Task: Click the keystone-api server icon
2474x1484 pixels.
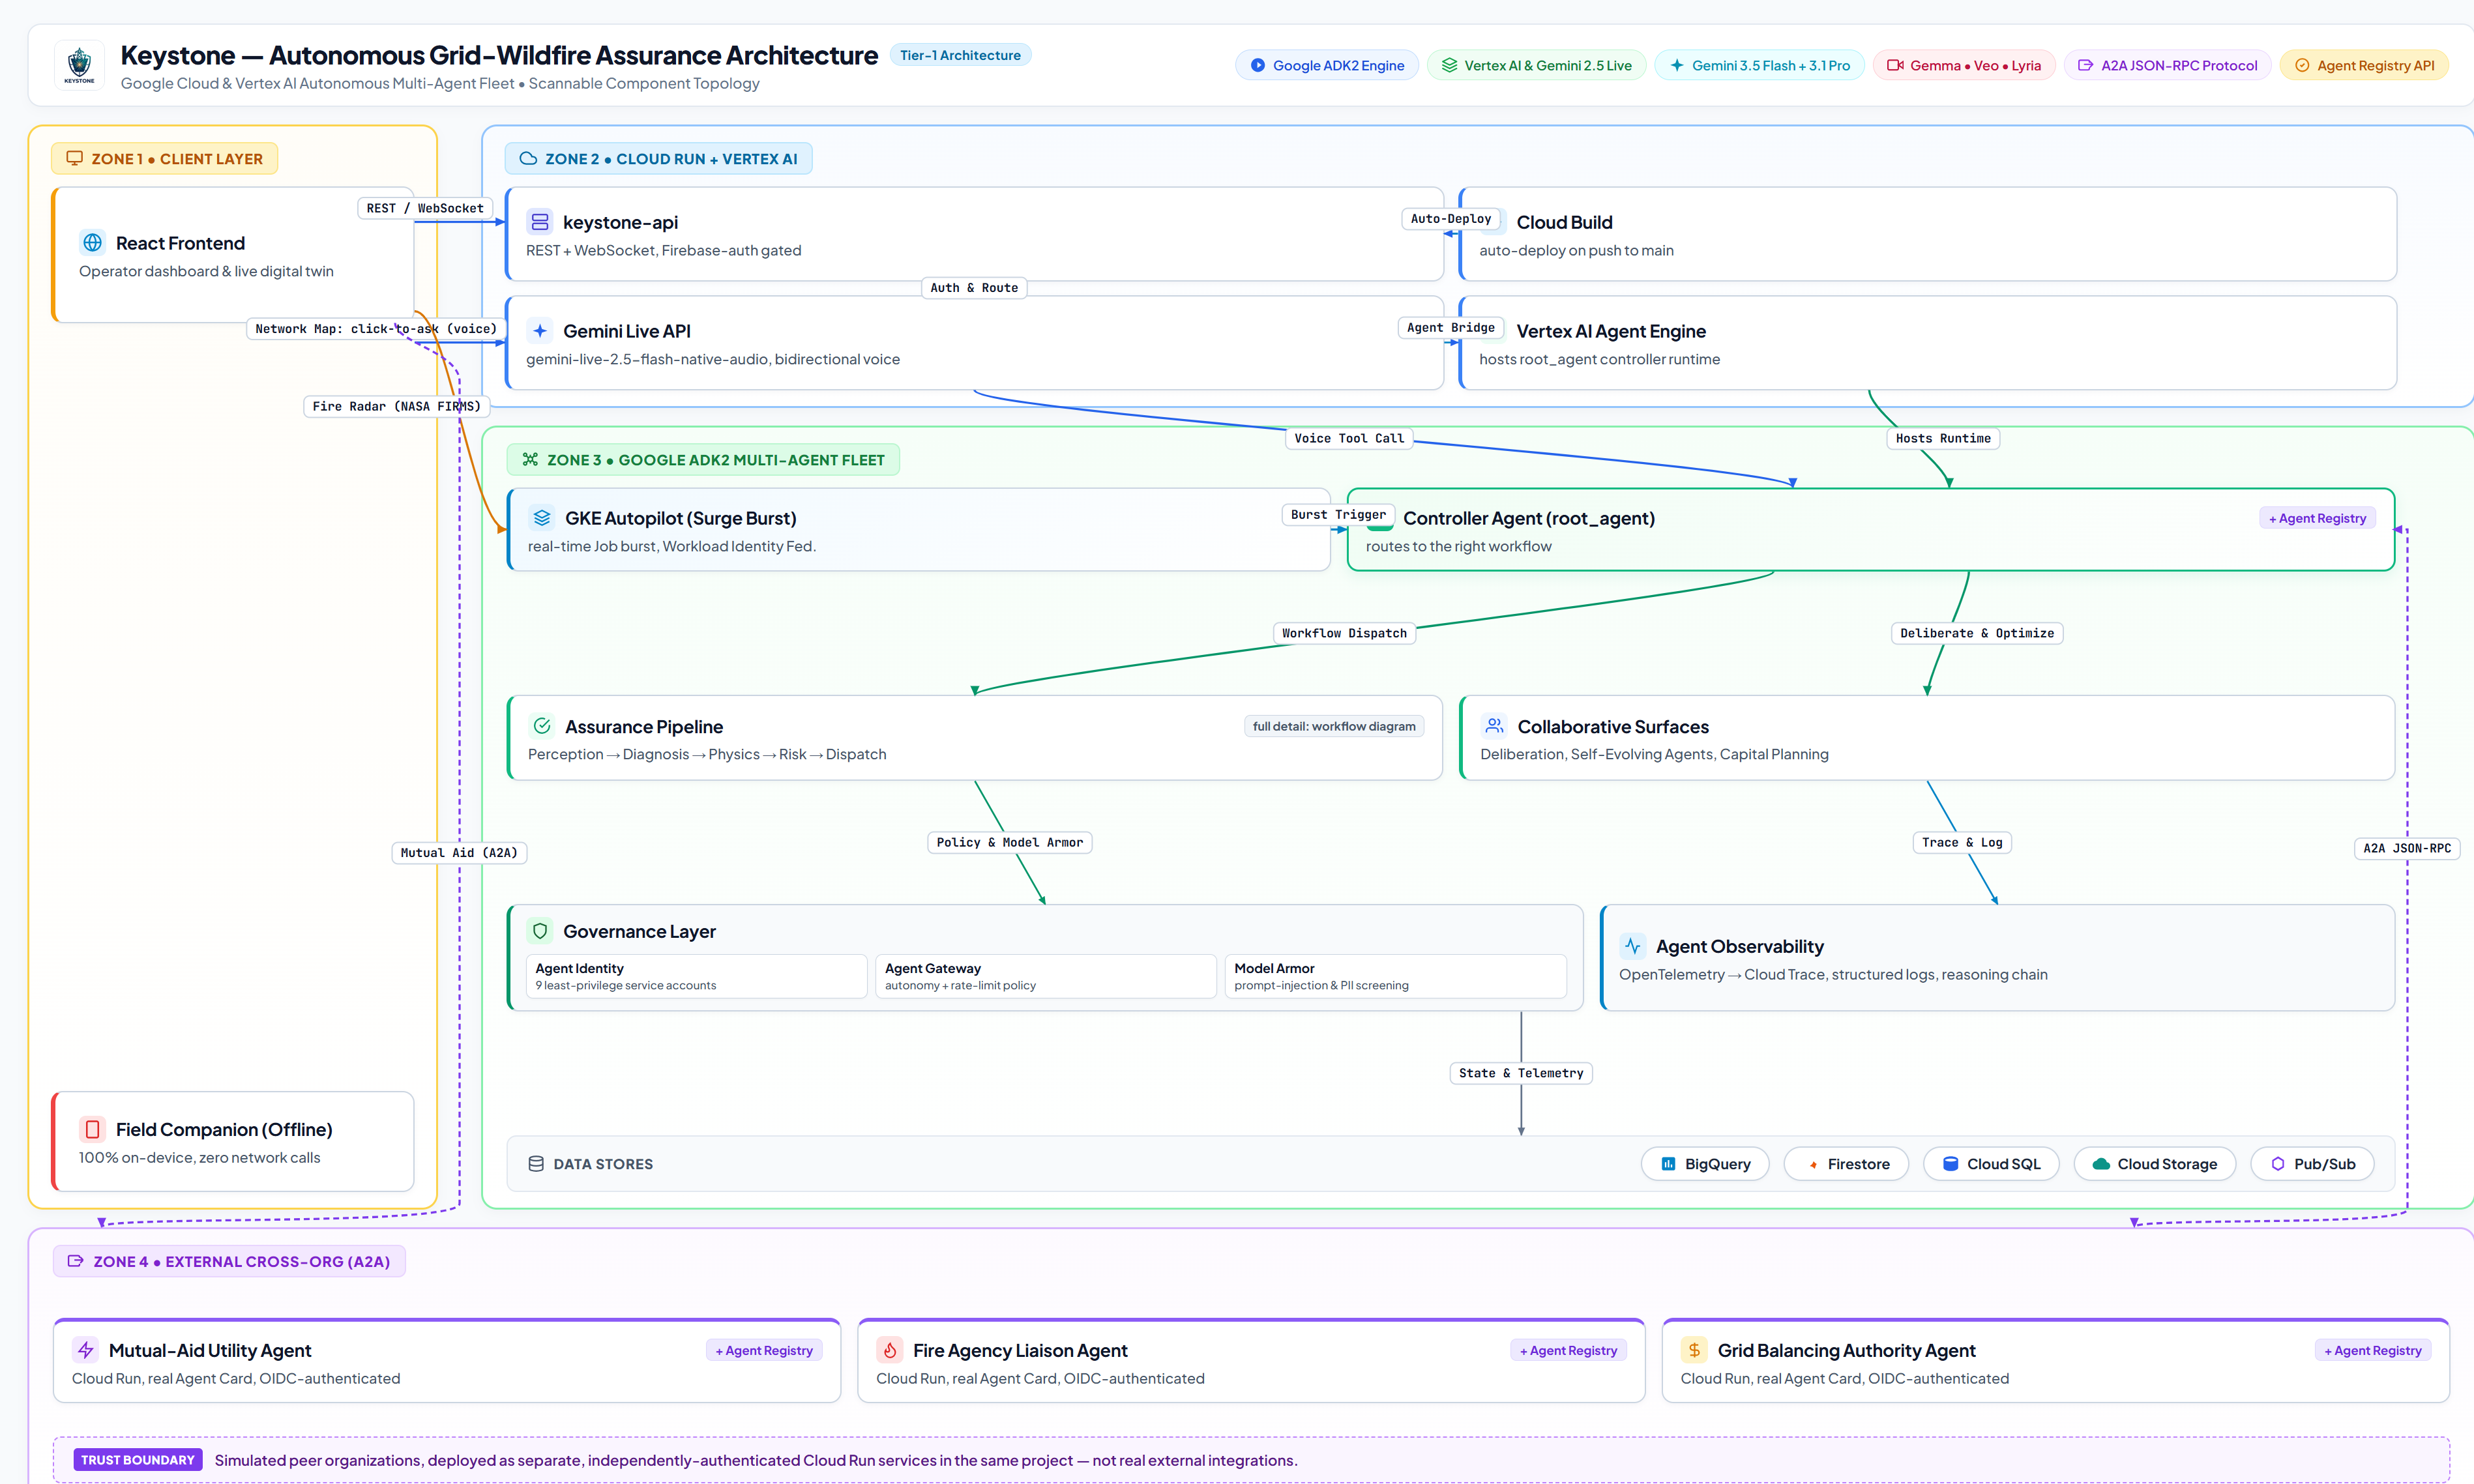Action: pyautogui.click(x=540, y=222)
